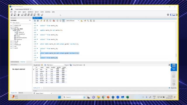
Task: Open the Action Output dropdown
Action: 44,93
